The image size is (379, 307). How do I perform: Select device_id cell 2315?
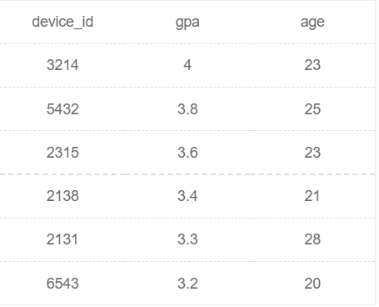(62, 153)
